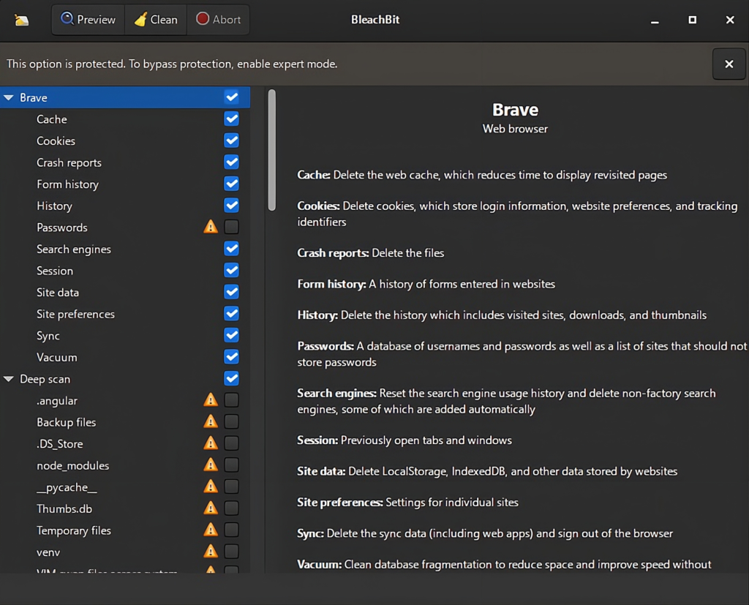749x605 pixels.
Task: Click the 'Brave' heading in description pane
Action: click(515, 110)
